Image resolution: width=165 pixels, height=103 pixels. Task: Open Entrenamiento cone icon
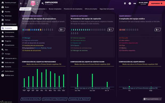coord(3,32)
